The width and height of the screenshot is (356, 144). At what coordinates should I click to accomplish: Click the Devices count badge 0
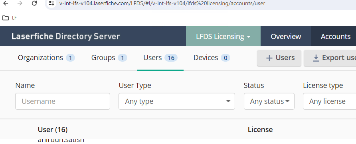(x=225, y=58)
